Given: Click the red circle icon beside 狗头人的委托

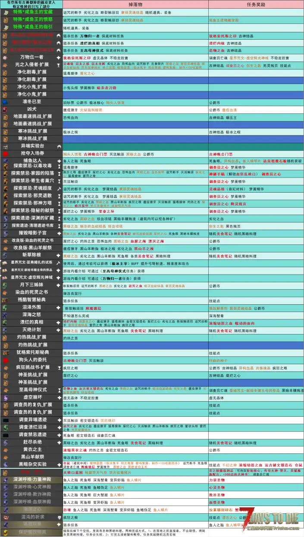Looking at the screenshot, I should click(5, 359).
